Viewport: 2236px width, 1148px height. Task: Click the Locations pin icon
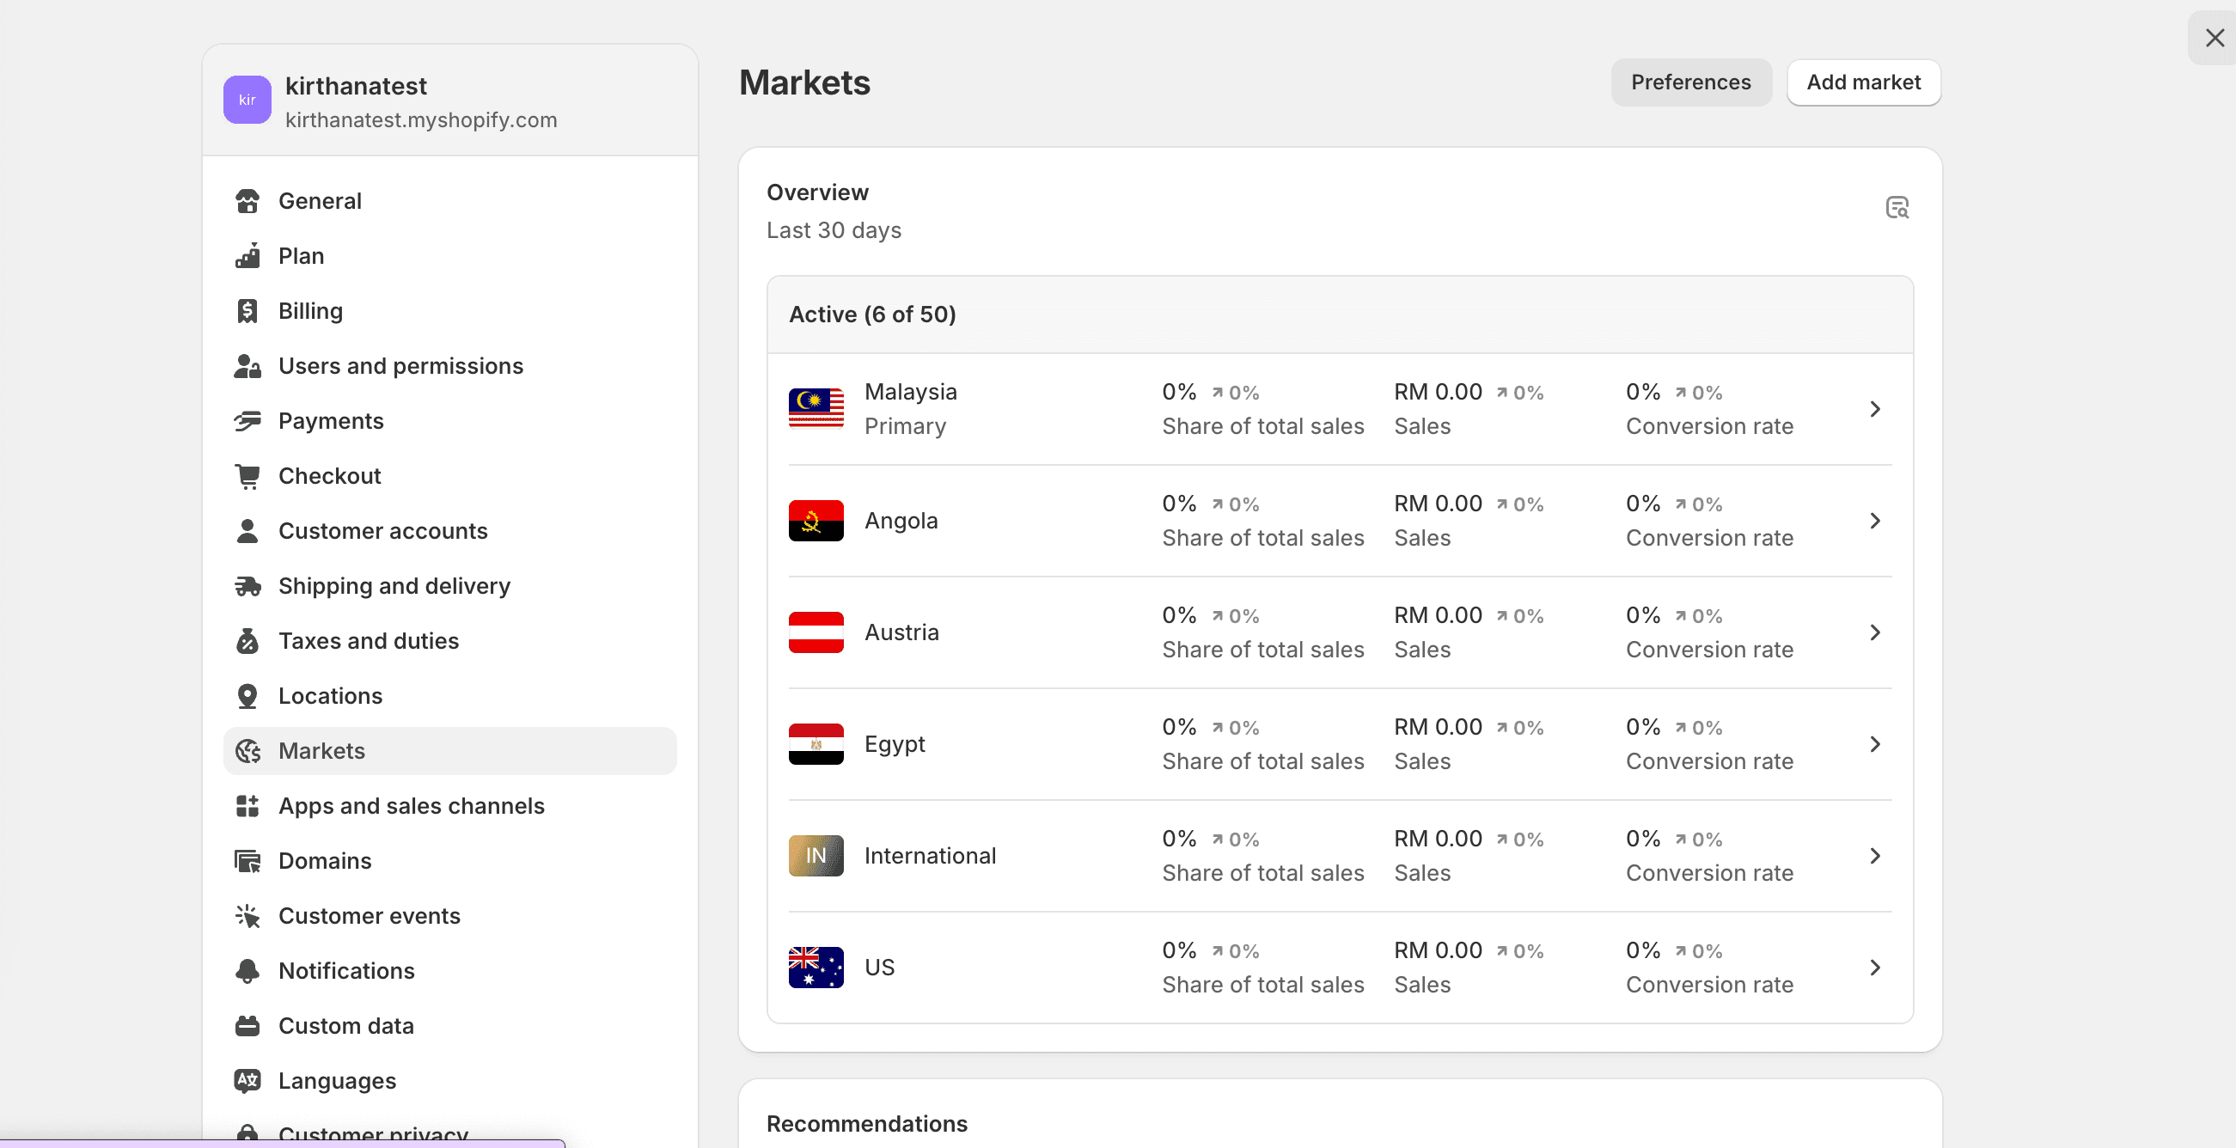(247, 696)
